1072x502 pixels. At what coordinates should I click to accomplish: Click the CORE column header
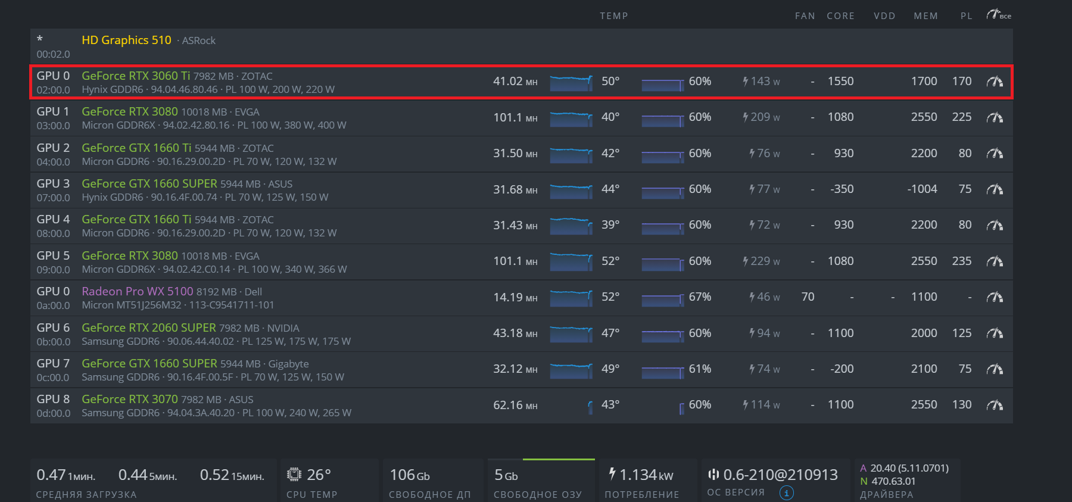[840, 16]
